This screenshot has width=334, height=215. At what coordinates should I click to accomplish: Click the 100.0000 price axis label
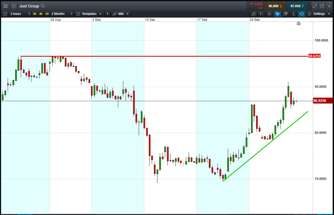(x=321, y=40)
